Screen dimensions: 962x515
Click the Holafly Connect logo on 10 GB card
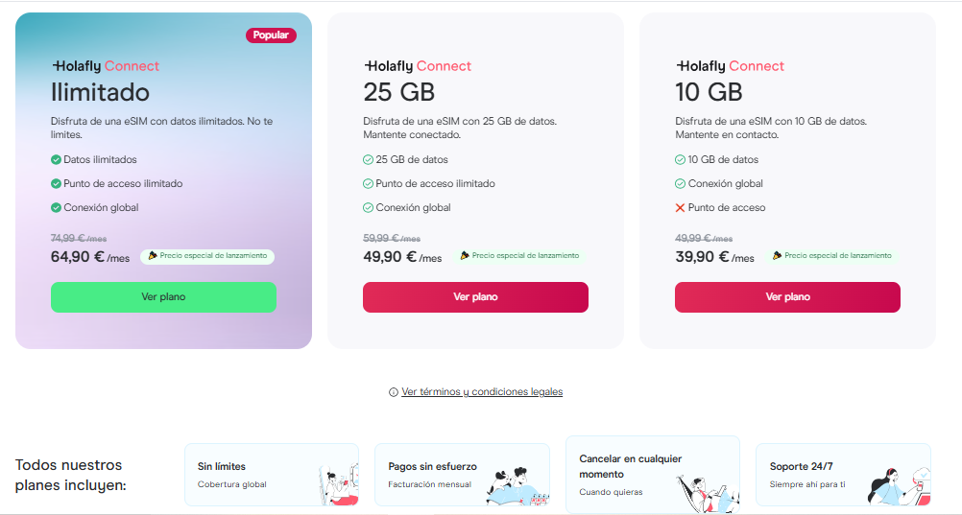click(x=730, y=66)
